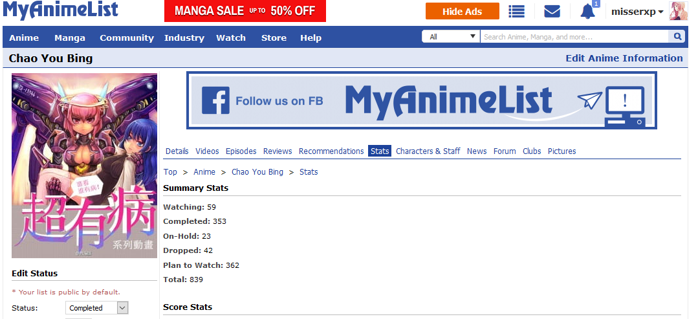Open the misserxp username dropdown menu
The image size is (698, 319).
pos(637,12)
